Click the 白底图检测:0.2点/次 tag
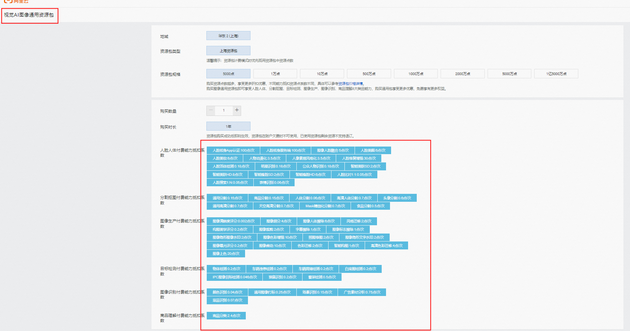630x331 pixels. coord(360,269)
